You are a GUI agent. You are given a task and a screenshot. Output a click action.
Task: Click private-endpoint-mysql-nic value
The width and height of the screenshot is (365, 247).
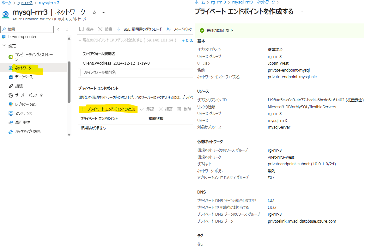click(292, 77)
